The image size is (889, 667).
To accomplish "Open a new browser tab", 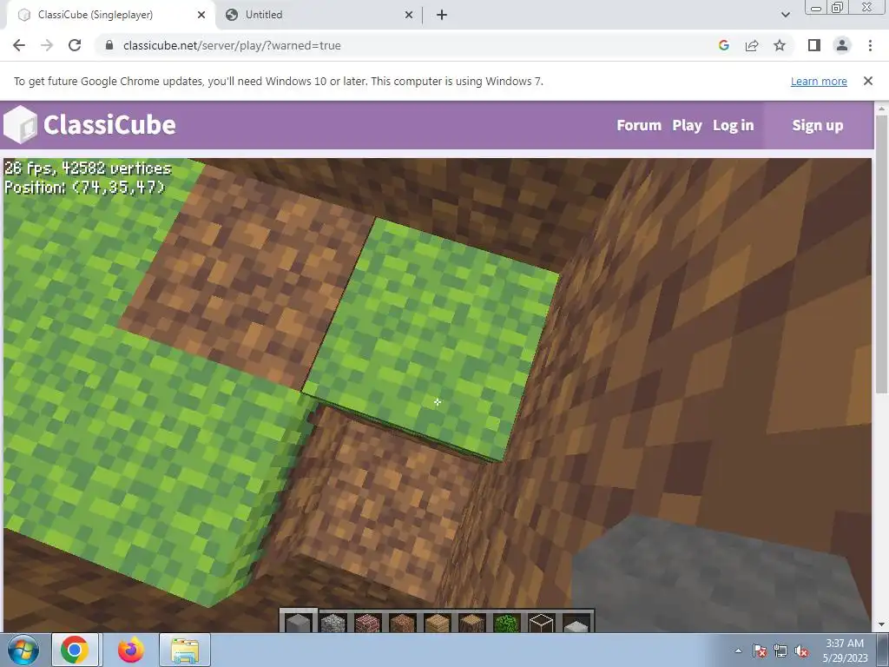I will (442, 15).
